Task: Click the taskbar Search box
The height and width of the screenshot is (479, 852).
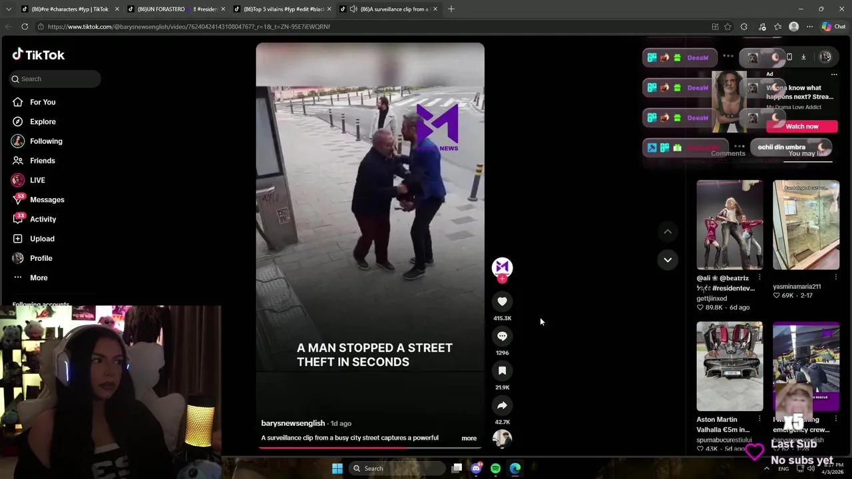Action: [397, 468]
